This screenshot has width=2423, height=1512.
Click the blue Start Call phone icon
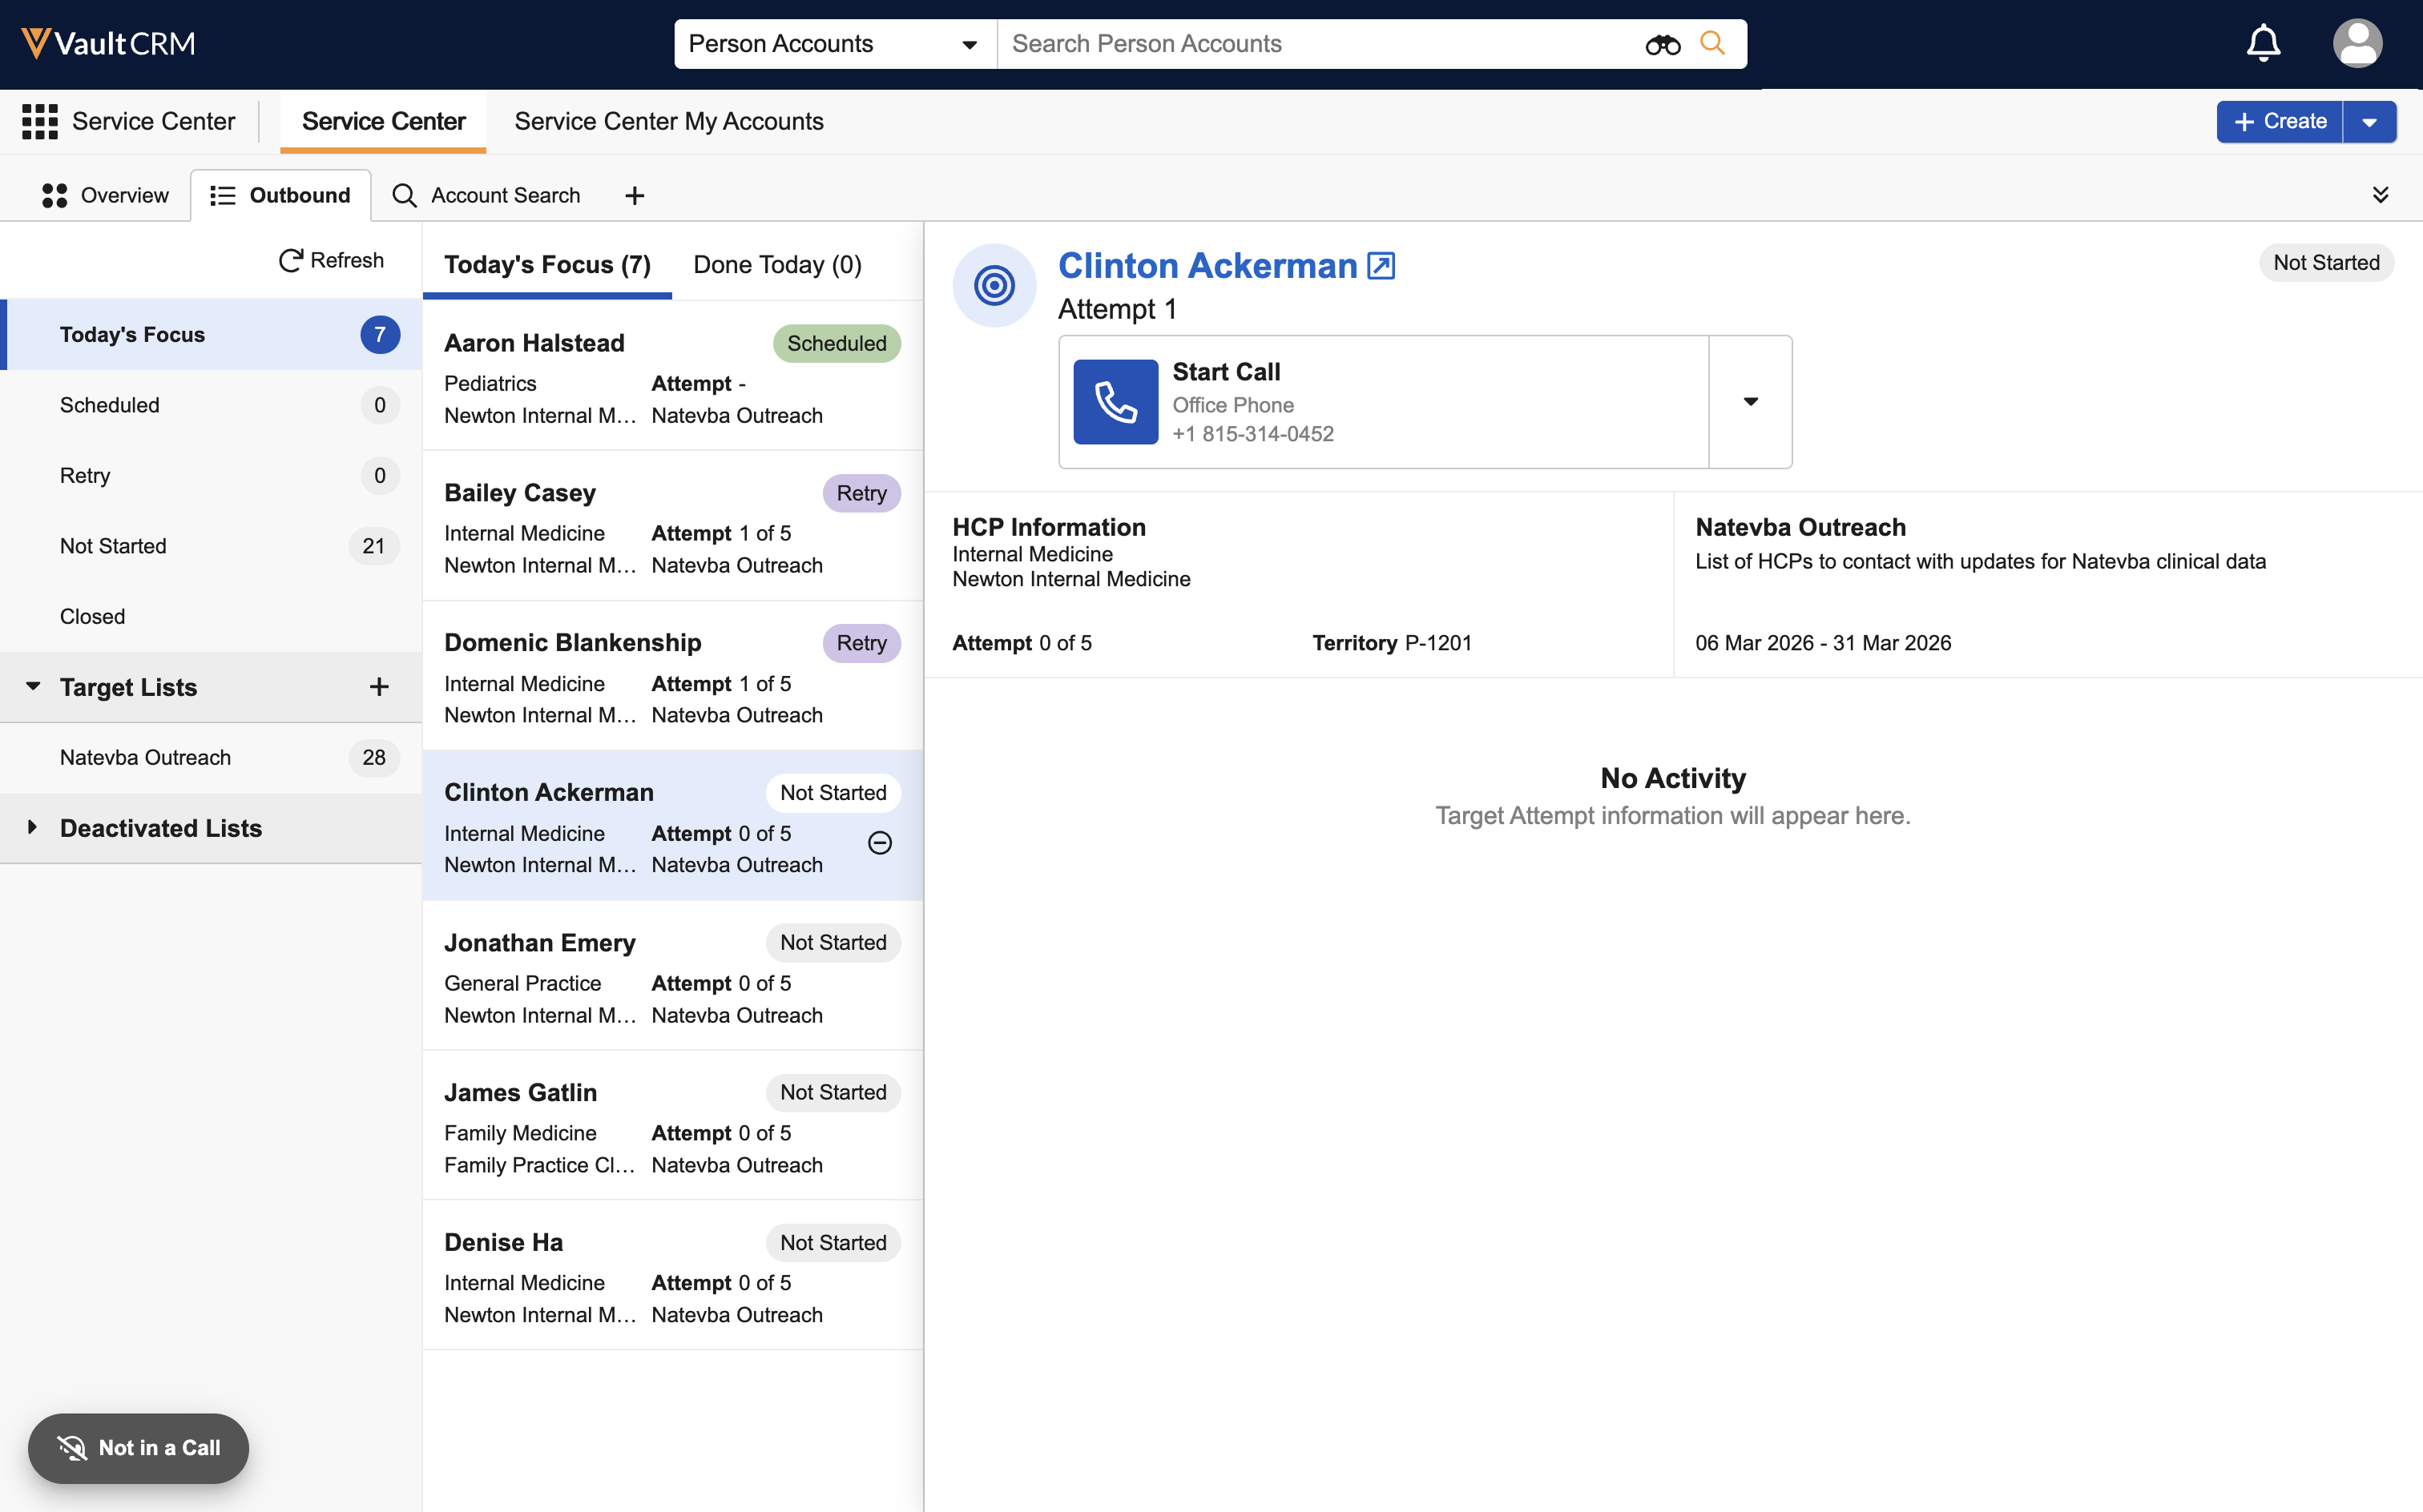(x=1115, y=402)
